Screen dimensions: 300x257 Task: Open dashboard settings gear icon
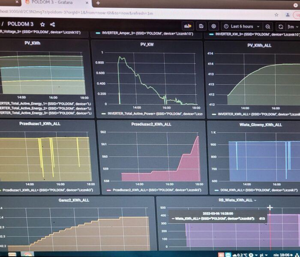pyautogui.click(x=214, y=26)
